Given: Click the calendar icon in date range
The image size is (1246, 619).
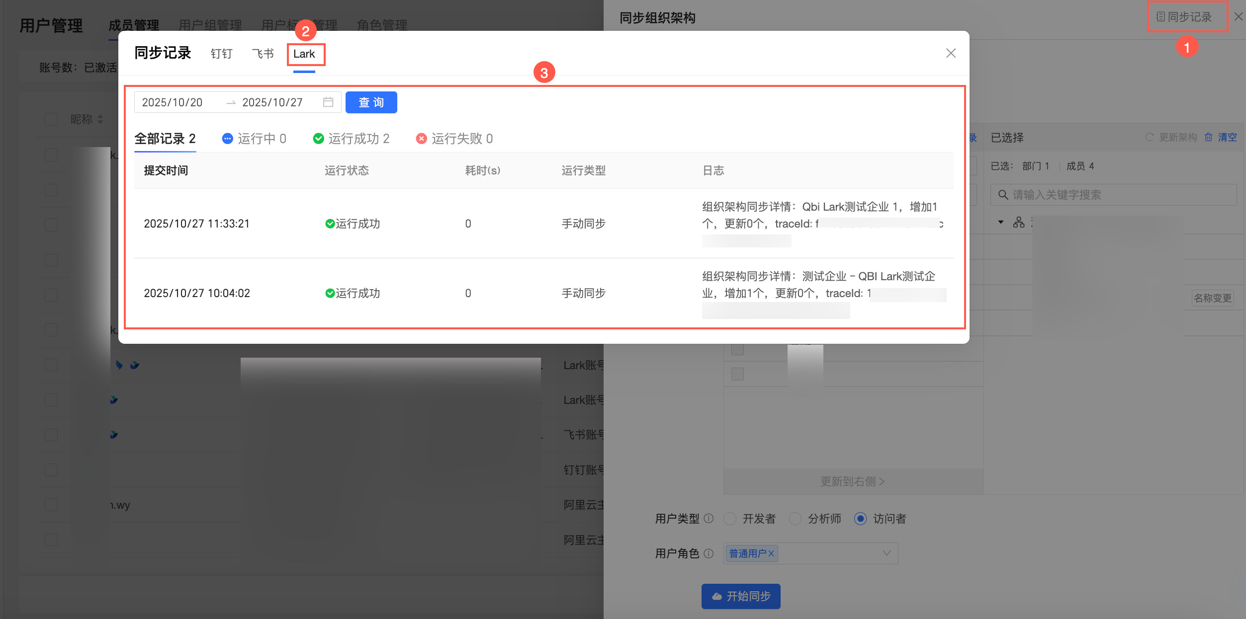Looking at the screenshot, I should (x=328, y=102).
